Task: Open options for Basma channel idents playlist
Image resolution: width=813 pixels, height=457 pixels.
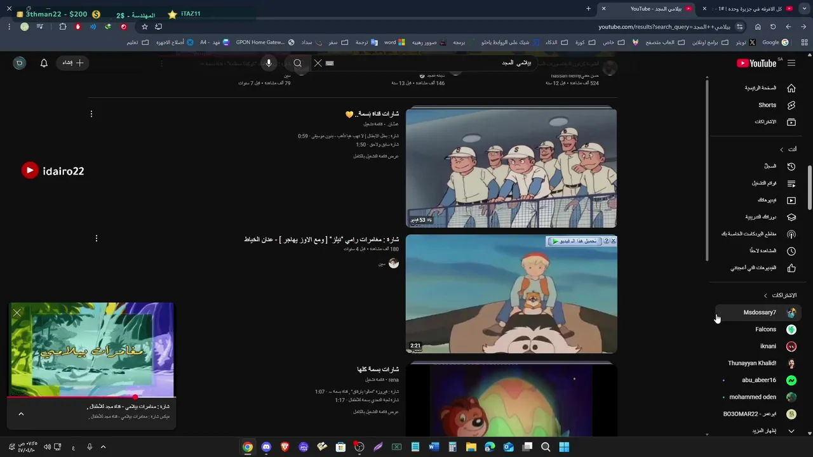Action: click(91, 114)
